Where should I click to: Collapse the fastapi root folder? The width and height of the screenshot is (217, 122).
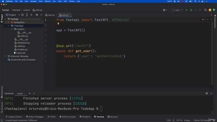click(x=5, y=19)
